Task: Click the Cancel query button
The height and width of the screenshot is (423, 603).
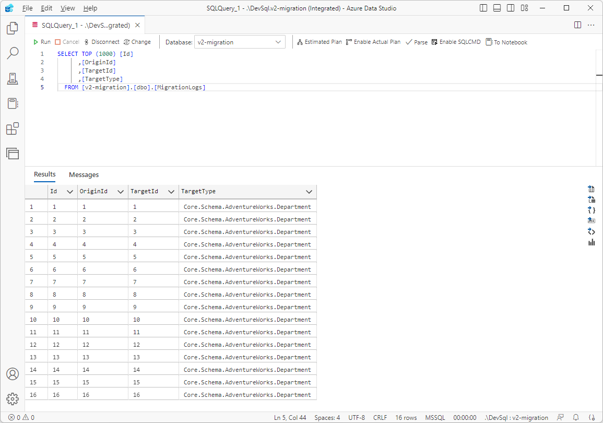Action: pyautogui.click(x=67, y=42)
